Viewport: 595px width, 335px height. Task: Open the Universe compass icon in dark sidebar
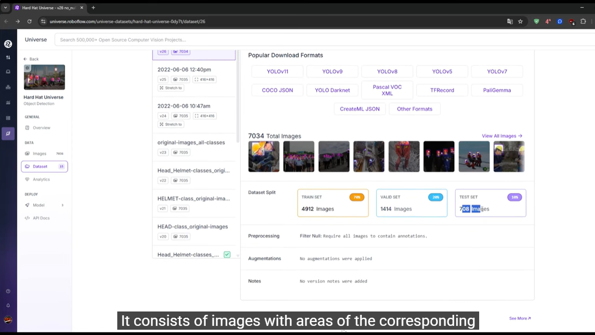8,133
